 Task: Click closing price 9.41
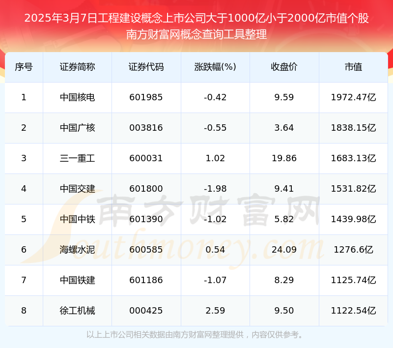[284, 189]
